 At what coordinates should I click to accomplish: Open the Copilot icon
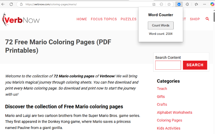pyautogui.click(x=212, y=4)
